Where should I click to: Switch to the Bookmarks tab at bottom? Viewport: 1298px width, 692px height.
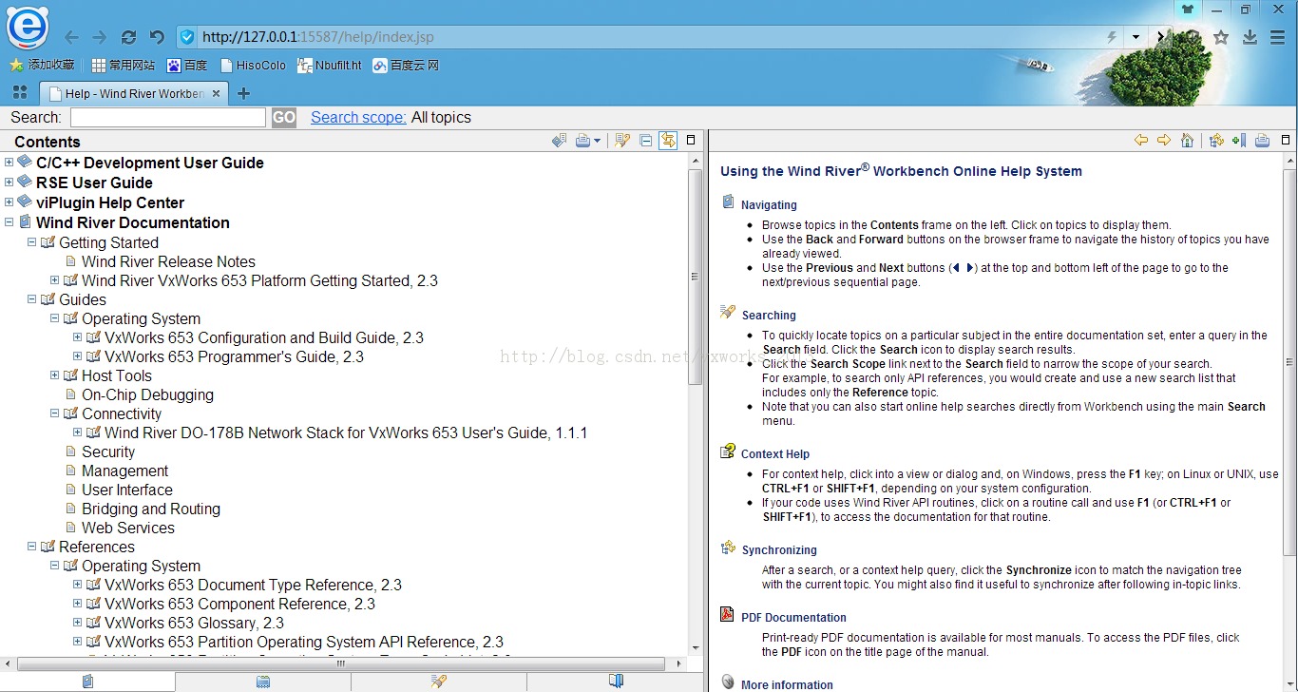[615, 682]
